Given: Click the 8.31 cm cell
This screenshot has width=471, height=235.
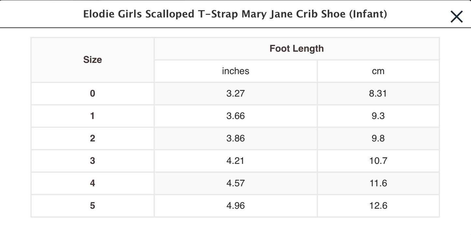Looking at the screenshot, I should pos(378,94).
